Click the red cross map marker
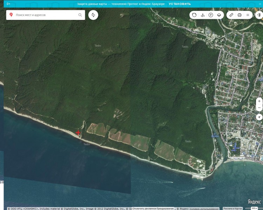Viewport: 263px width, 210px height. 78,133
